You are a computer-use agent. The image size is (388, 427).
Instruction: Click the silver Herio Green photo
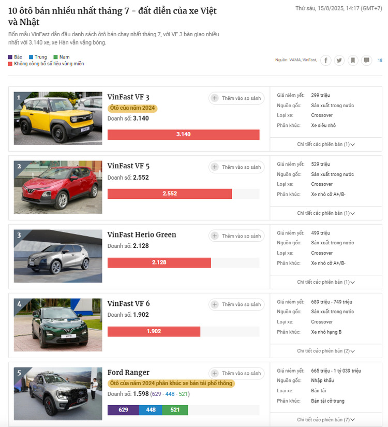(58, 256)
